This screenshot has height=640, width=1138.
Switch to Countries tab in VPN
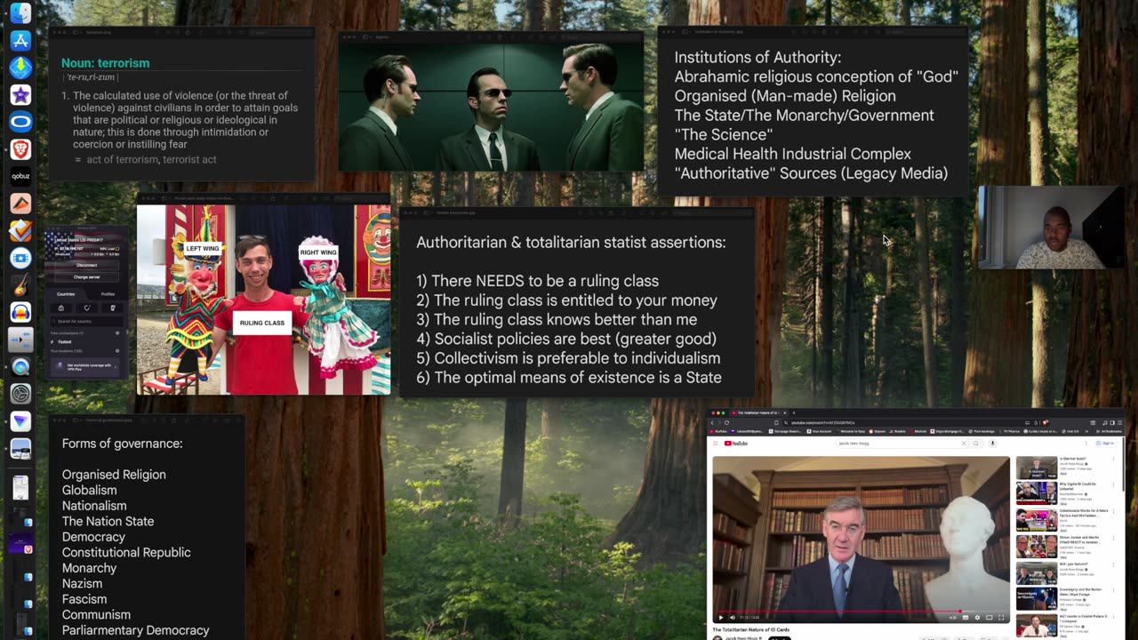pos(66,294)
